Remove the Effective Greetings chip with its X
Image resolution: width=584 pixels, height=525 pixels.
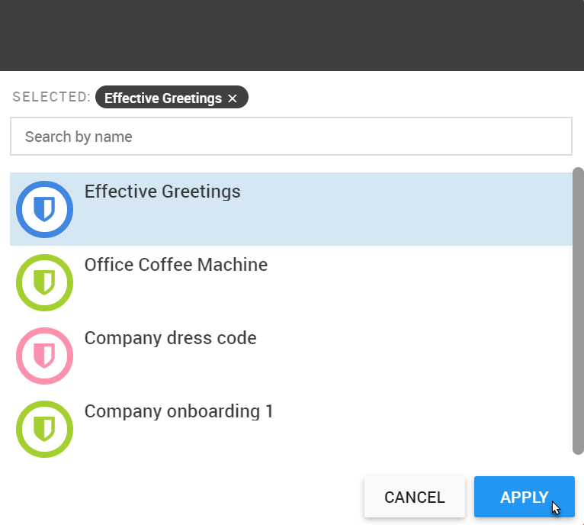(x=233, y=98)
